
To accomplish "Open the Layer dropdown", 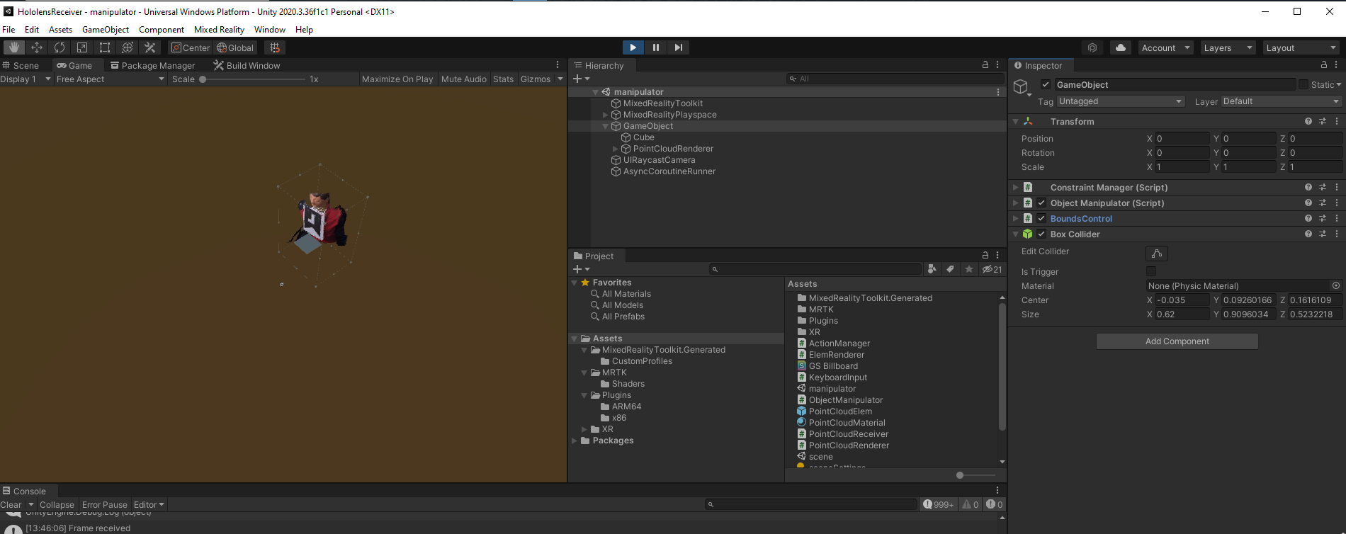I will coord(1282,101).
